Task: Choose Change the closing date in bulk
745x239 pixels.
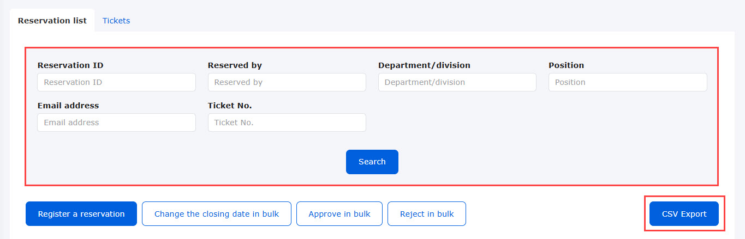Action: (217, 214)
